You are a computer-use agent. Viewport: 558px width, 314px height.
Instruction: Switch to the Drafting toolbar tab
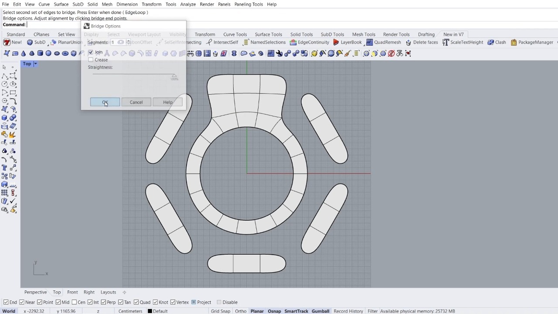(x=426, y=34)
